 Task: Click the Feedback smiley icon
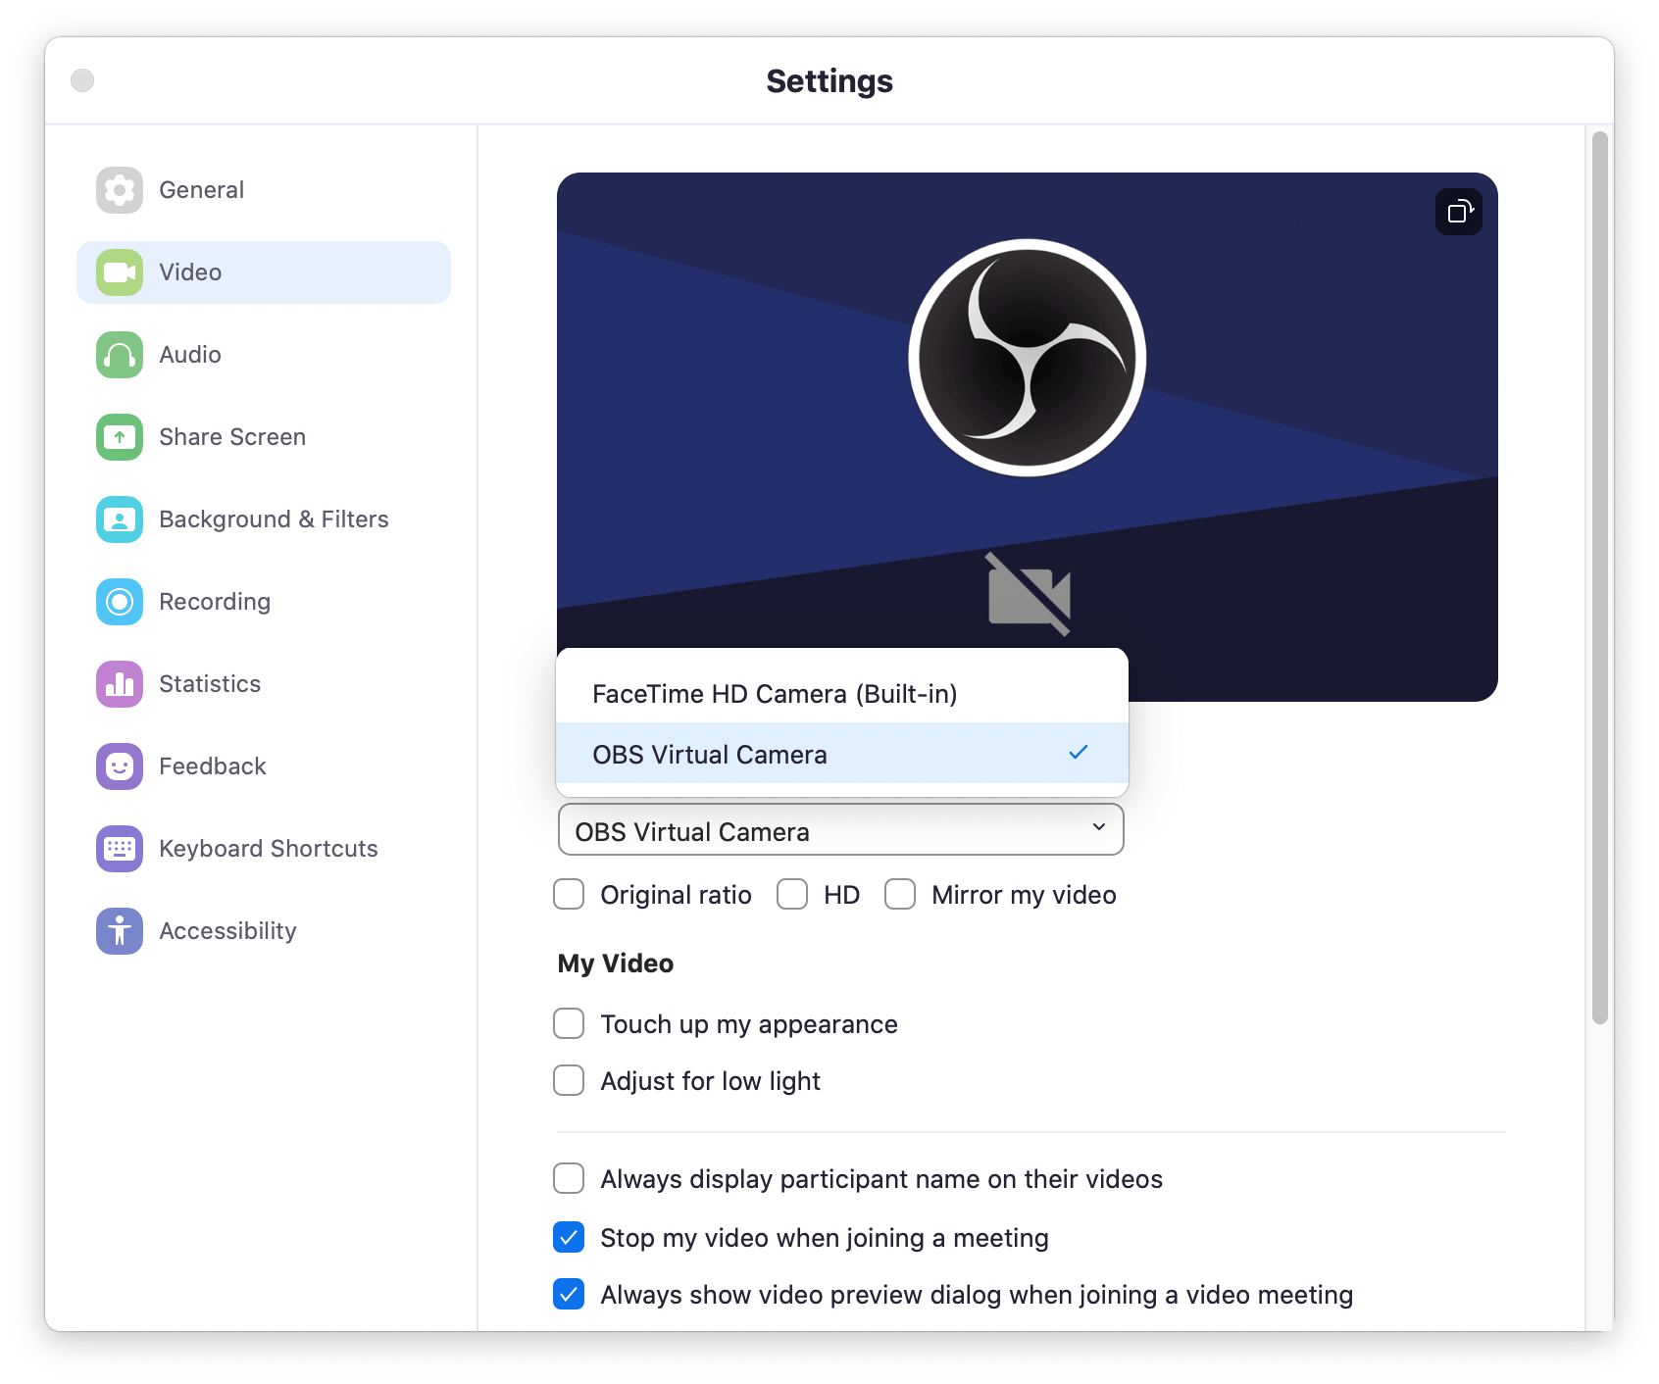point(120,766)
